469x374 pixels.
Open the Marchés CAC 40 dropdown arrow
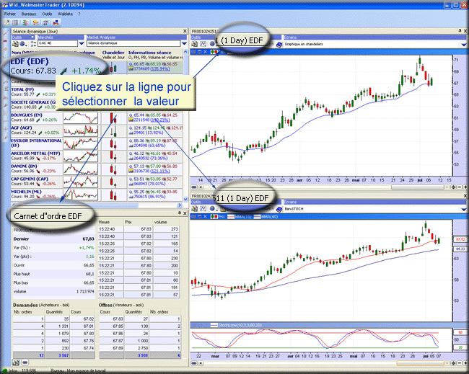coord(82,44)
